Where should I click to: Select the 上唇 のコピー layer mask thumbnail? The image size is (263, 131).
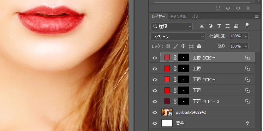[184, 57]
